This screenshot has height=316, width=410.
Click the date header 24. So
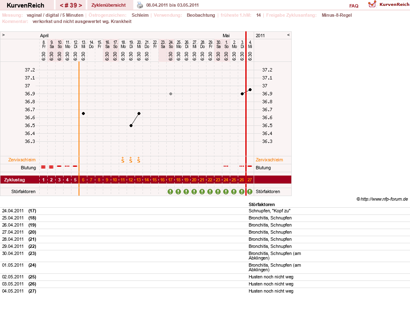[171, 44]
